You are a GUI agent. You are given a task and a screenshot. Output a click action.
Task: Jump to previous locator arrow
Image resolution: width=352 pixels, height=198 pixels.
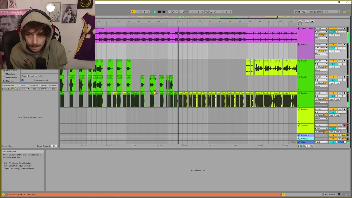[x=299, y=24]
